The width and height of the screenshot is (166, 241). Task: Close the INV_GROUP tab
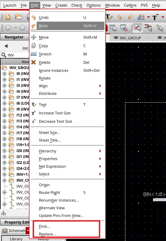coord(148,38)
